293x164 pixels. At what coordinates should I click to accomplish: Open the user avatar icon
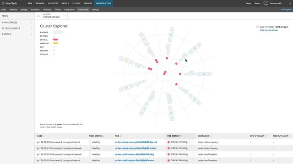pos(266,3)
